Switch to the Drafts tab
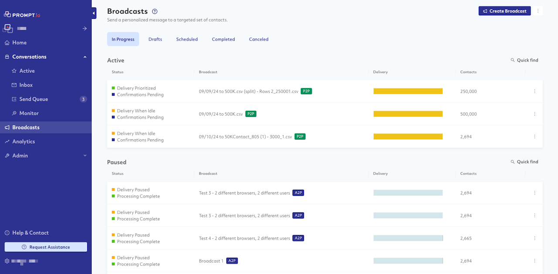The image size is (558, 274). (x=155, y=39)
